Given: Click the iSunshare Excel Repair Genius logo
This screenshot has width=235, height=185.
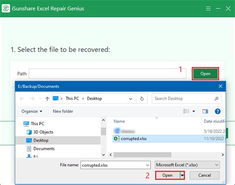Looking at the screenshot, I should (x=6, y=8).
